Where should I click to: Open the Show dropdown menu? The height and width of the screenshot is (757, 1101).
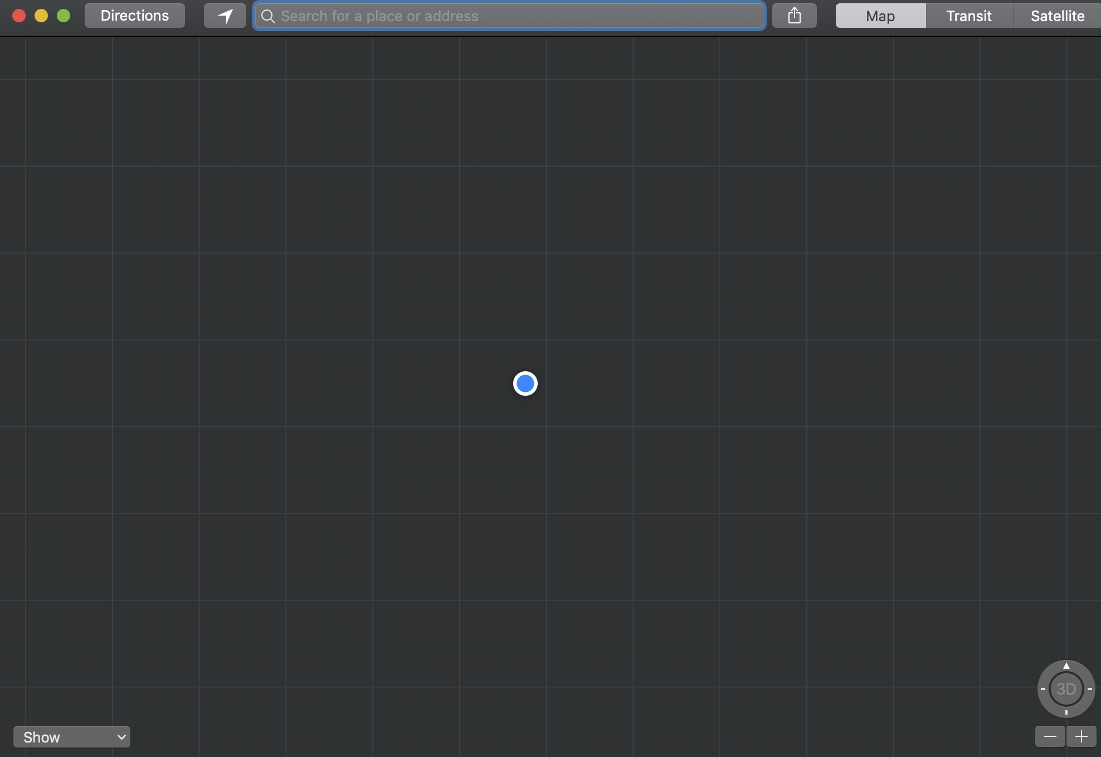[71, 736]
